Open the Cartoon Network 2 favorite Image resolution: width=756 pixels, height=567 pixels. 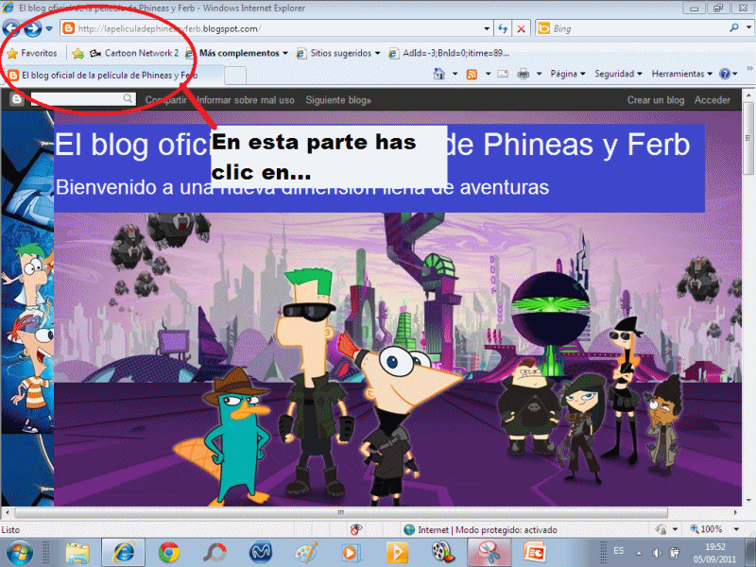134,53
